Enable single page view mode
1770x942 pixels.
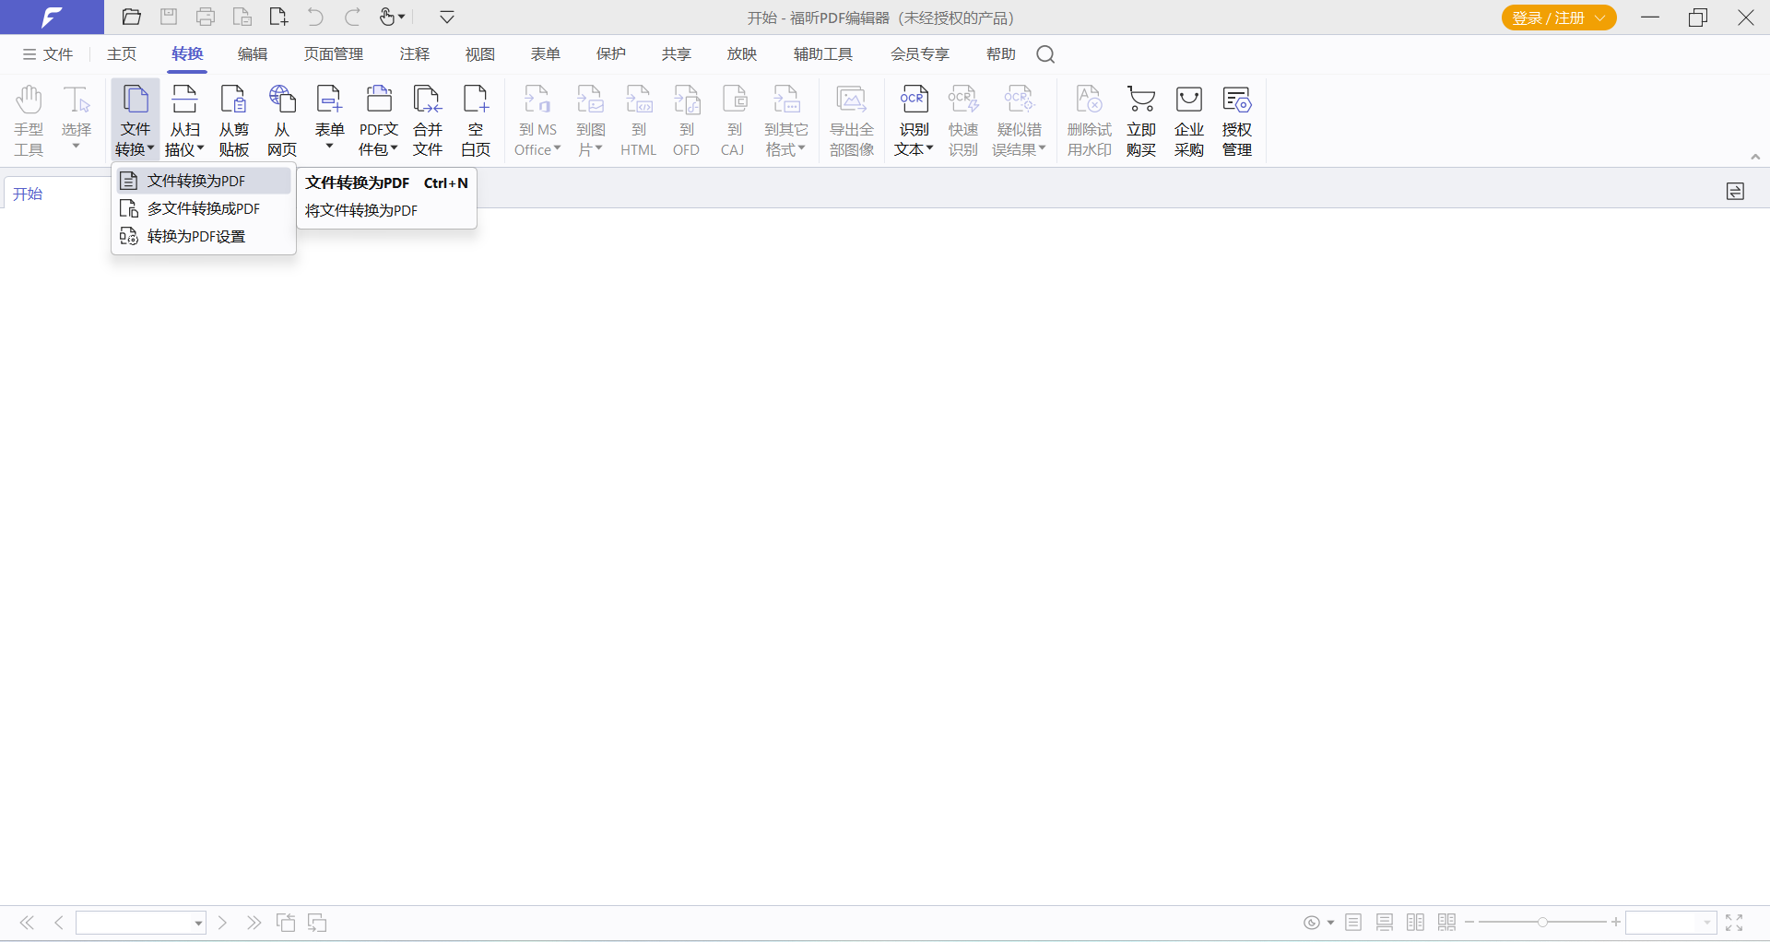pos(1353,923)
